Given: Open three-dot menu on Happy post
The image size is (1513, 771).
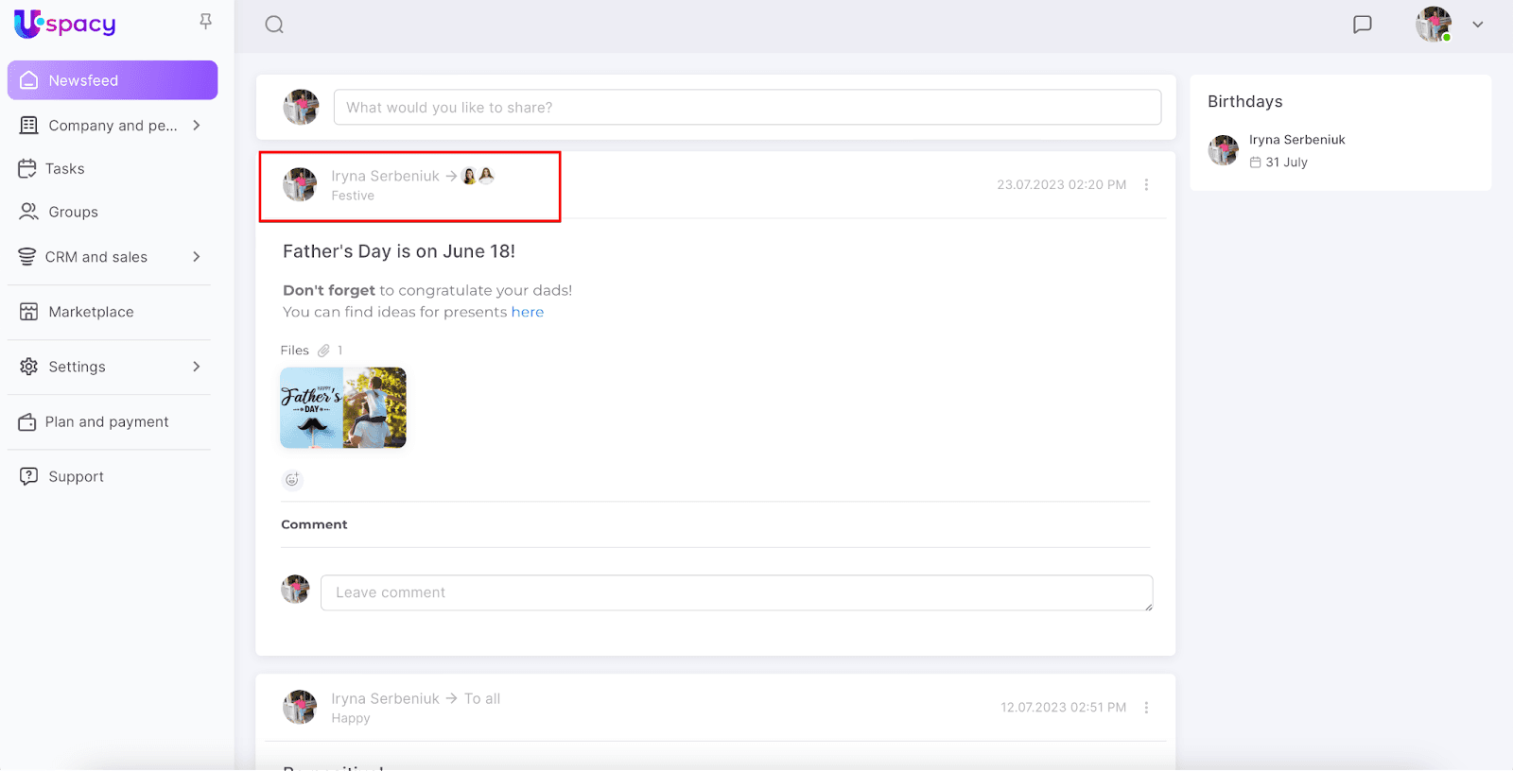Looking at the screenshot, I should point(1146,708).
